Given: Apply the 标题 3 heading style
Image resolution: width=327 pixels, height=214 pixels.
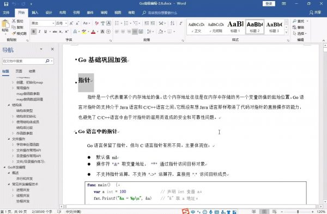Looking at the screenshot, I should coord(274,27).
